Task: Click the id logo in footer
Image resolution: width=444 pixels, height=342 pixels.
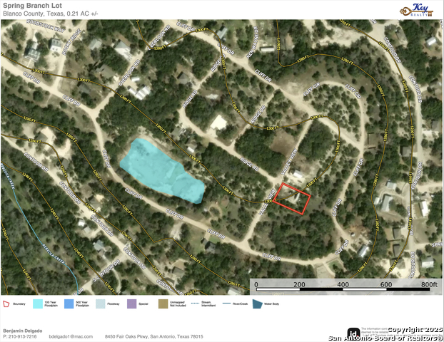Action: [x=353, y=333]
